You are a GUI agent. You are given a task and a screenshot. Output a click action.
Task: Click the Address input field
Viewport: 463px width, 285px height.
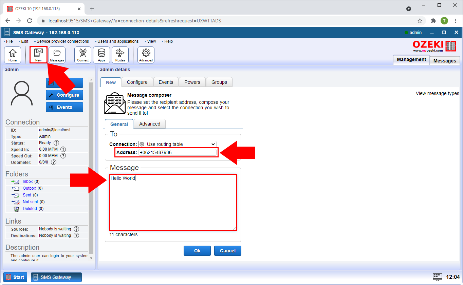(x=177, y=153)
